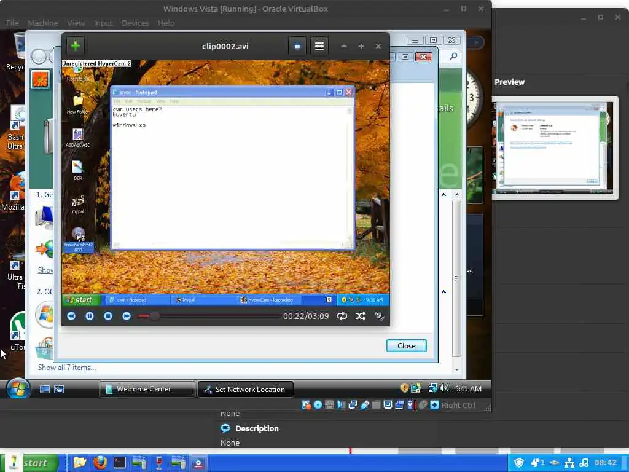The width and height of the screenshot is (629, 472).
Task: Click the host clock showing 08:42
Action: tap(605, 463)
